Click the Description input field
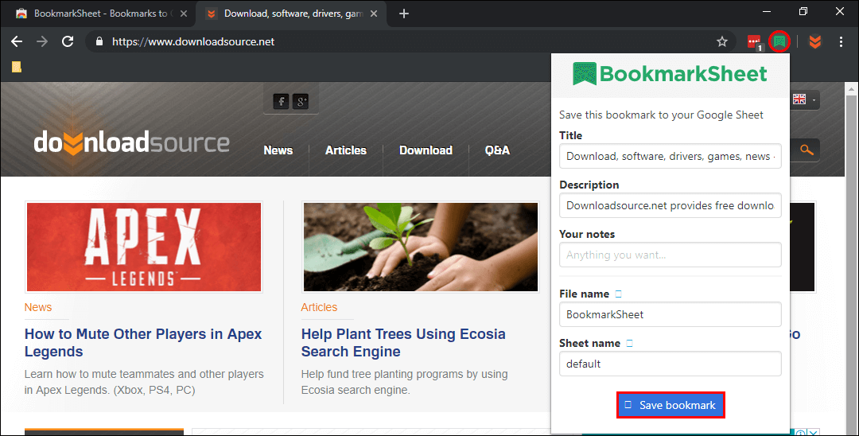Screen dimensions: 859x436 point(670,205)
